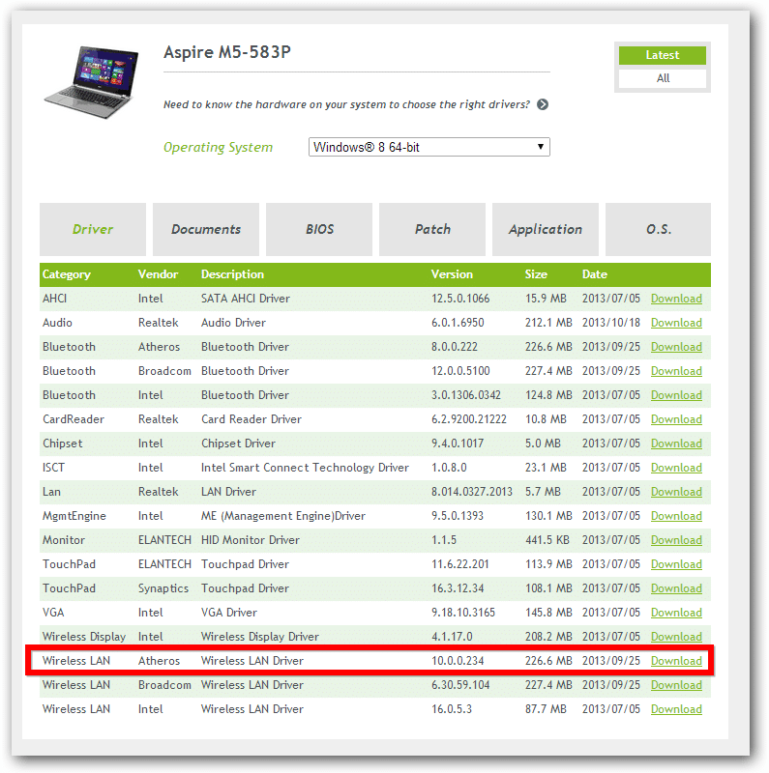Select the Patch tab
The width and height of the screenshot is (769, 773).
[432, 229]
